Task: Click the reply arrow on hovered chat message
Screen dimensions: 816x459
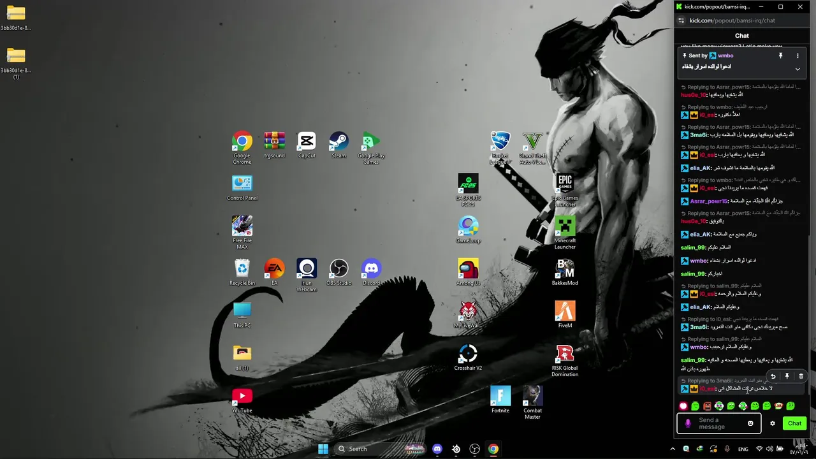Action: [773, 376]
